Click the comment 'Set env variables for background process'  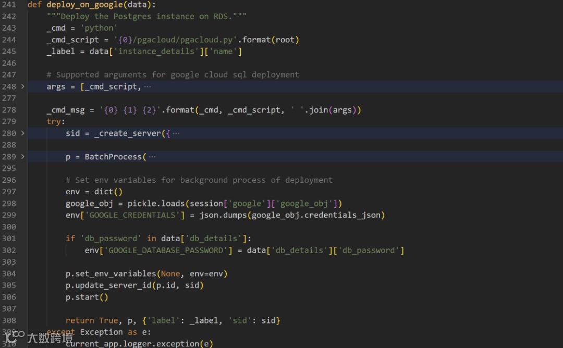pyautogui.click(x=199, y=180)
